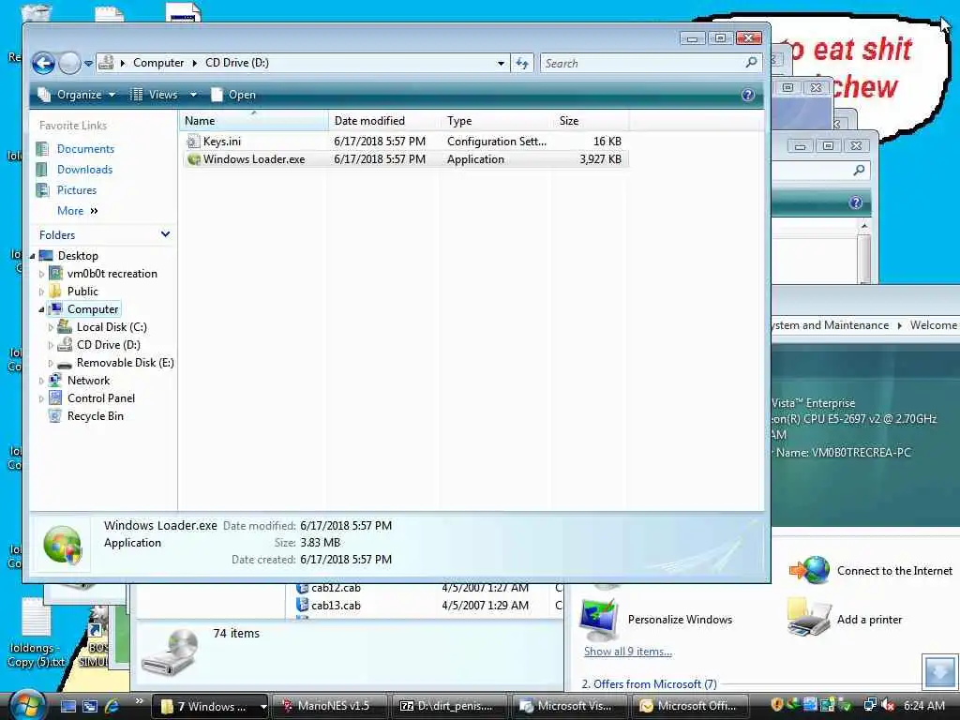Screen dimensions: 960x720
Task: Click the Welcome breadcrumb in Welcome Center
Action: pos(933,325)
